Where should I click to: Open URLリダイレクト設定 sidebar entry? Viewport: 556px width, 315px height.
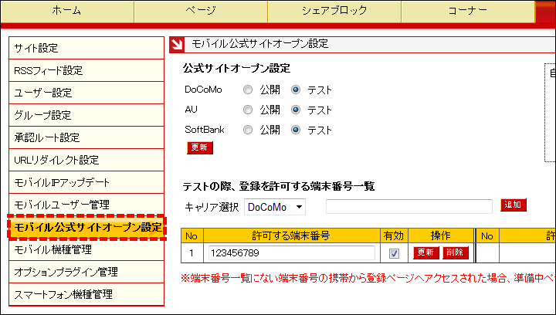86,160
